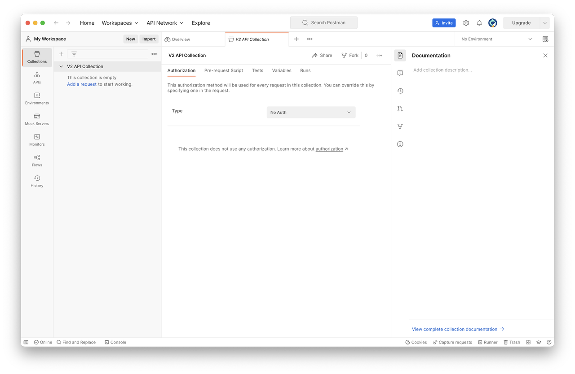This screenshot has height=374, width=575.
Task: Open the Changelog icon in right sidebar
Action: point(400,91)
